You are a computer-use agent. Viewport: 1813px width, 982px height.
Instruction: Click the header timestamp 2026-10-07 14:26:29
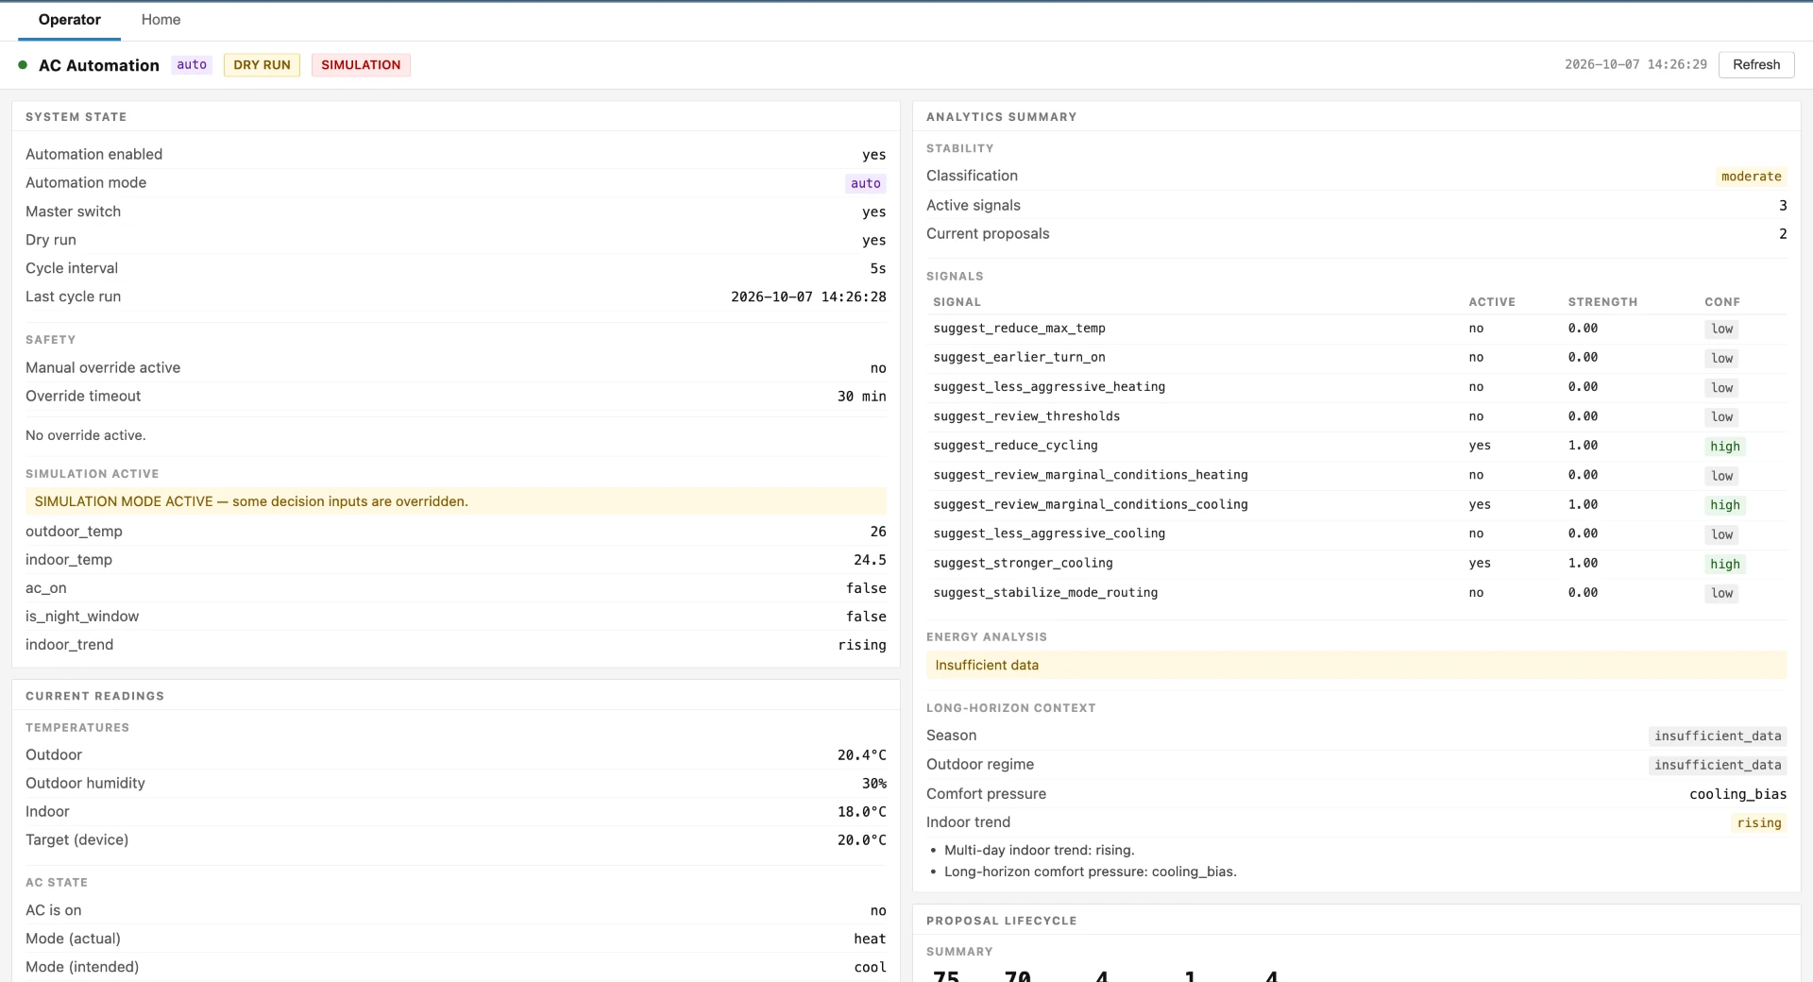coord(1635,64)
